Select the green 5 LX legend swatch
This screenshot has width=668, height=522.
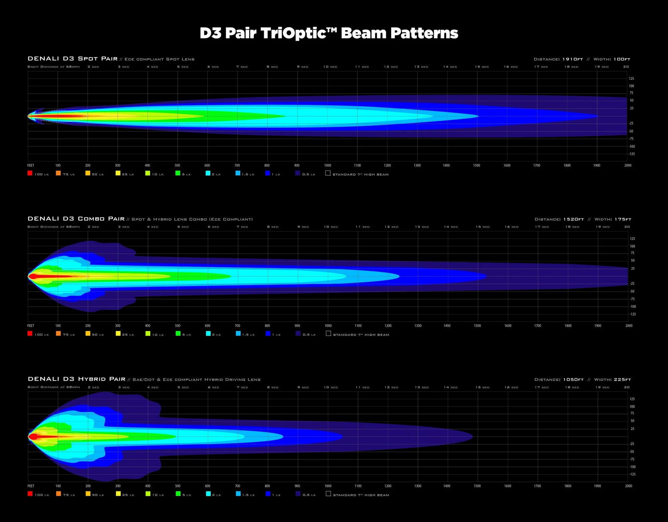177,174
